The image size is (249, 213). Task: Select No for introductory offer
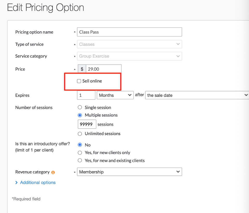[x=80, y=145]
